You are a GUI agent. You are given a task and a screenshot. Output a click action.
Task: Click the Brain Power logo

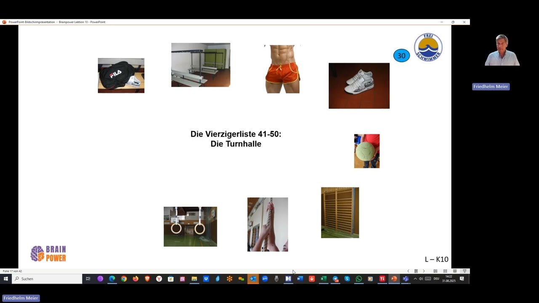[x=48, y=254]
